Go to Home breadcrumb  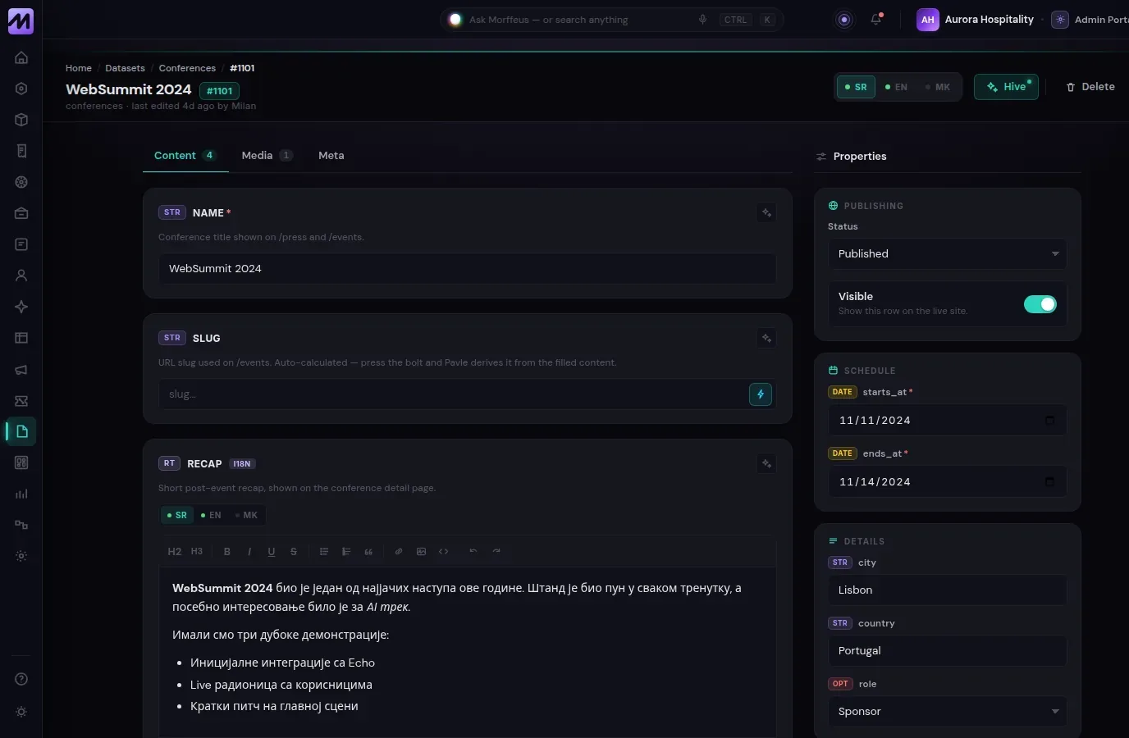[79, 68]
